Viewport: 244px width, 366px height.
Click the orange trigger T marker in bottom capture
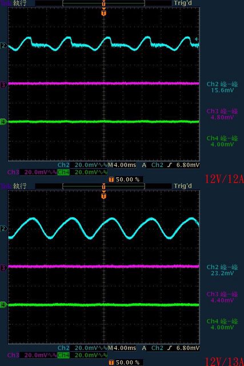(x=104, y=195)
